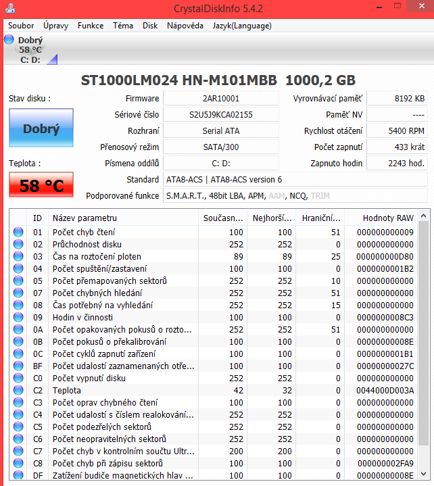The width and height of the screenshot is (434, 486).
Task: Close the CrystalDiskInfo window
Action: 421,6
